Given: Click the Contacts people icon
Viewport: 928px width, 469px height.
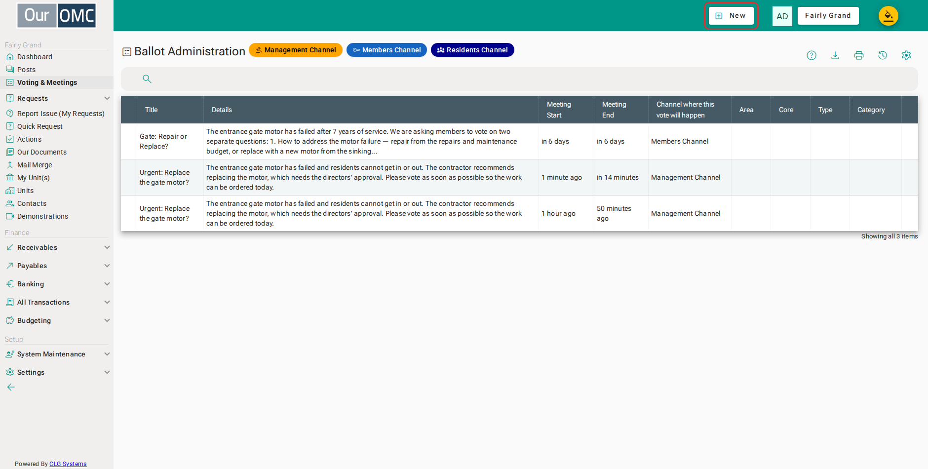Looking at the screenshot, I should [x=10, y=203].
